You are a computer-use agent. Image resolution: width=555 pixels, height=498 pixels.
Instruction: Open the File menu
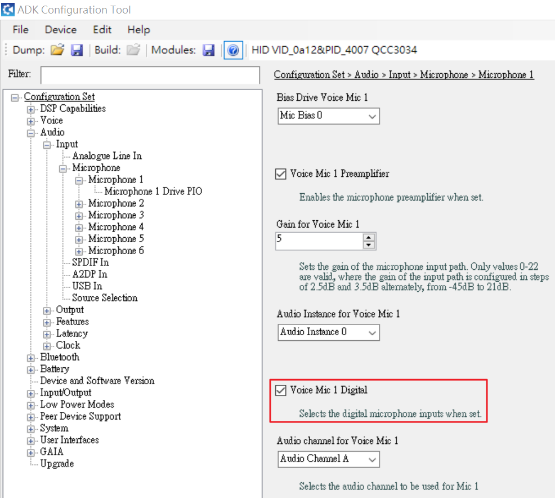(x=20, y=30)
